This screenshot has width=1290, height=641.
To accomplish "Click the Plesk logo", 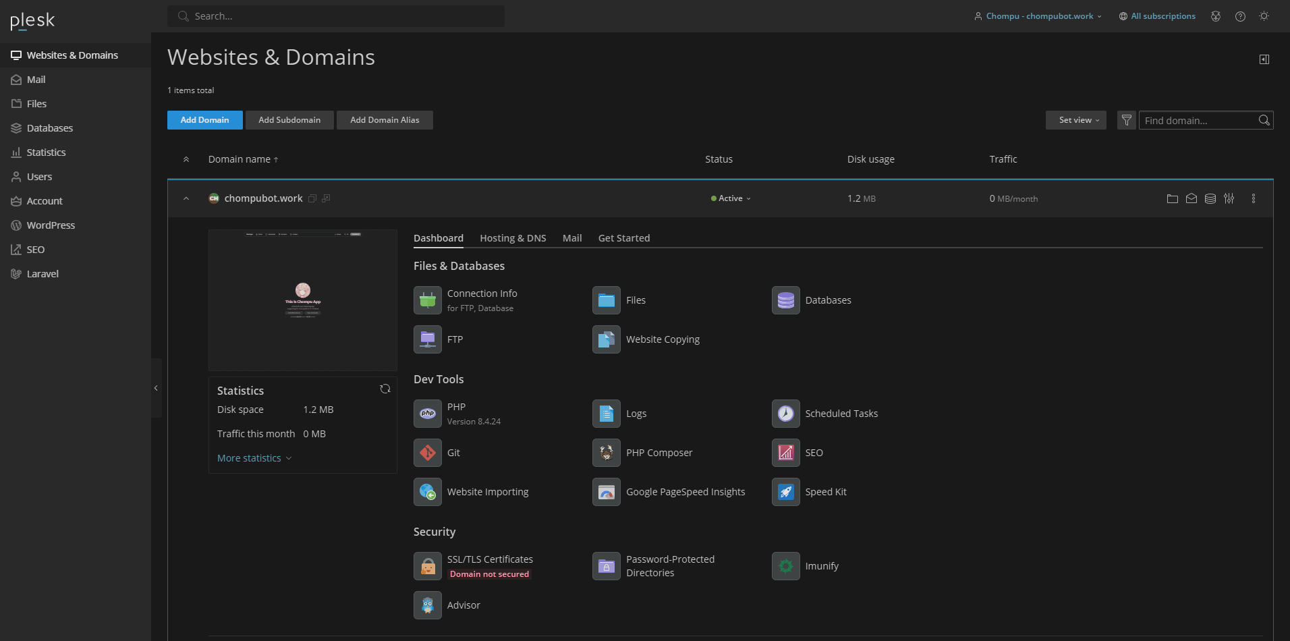I will 32,21.
